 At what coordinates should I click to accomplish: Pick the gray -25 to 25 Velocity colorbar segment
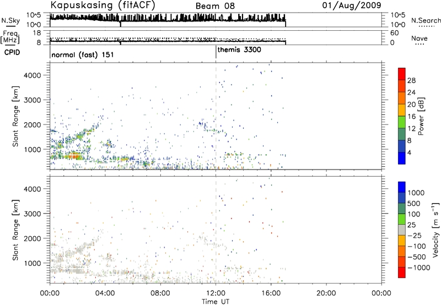tap(402, 230)
